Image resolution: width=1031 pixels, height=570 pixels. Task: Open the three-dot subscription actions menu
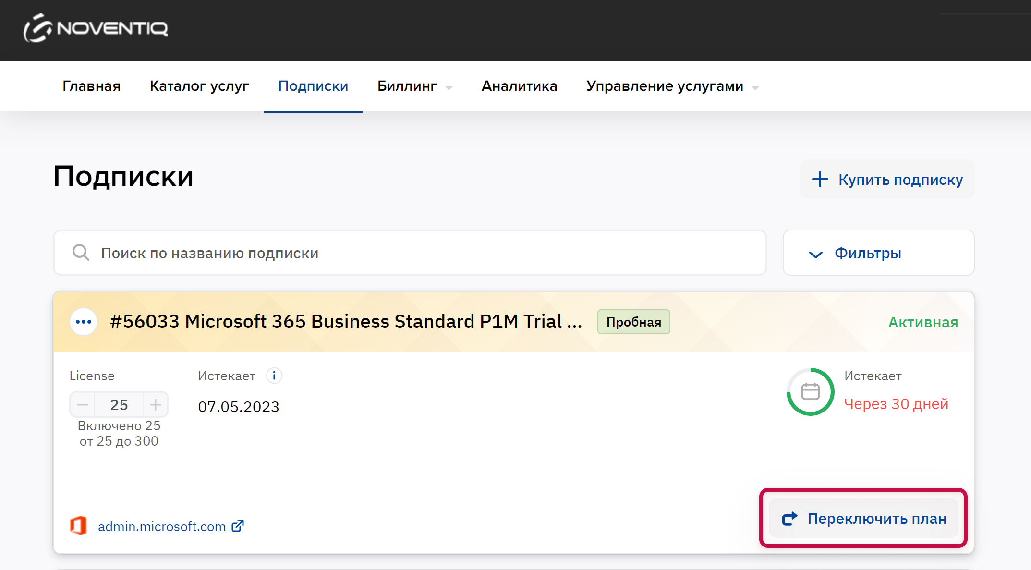pyautogui.click(x=84, y=322)
